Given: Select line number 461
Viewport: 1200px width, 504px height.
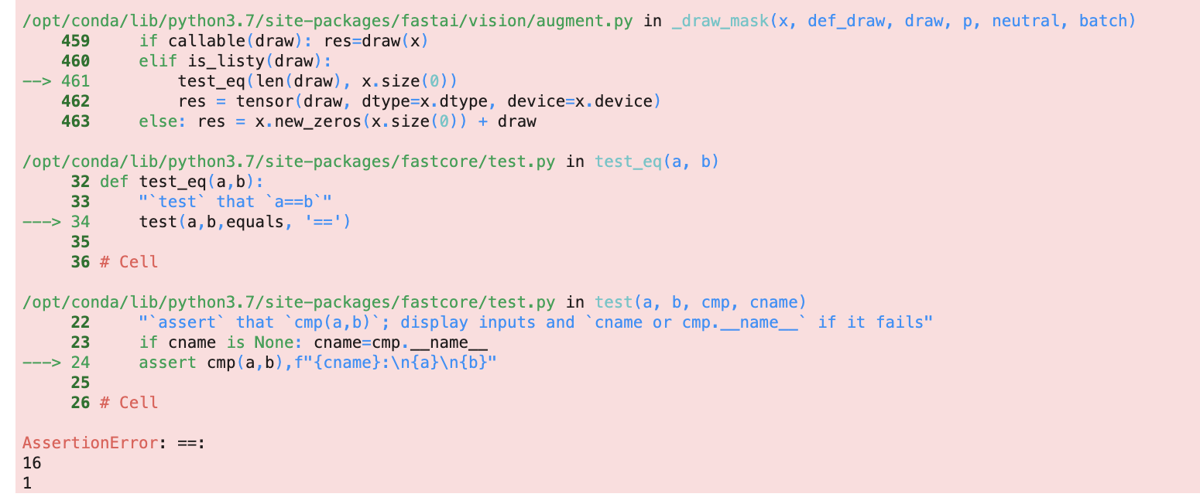Looking at the screenshot, I should click(75, 80).
